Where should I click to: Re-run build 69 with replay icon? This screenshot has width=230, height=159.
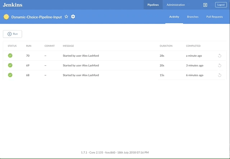[x=220, y=65]
